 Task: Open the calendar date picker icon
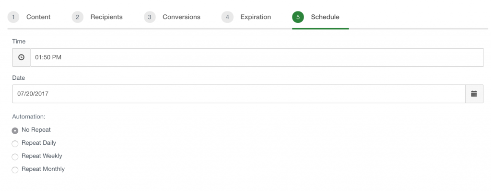pyautogui.click(x=474, y=94)
